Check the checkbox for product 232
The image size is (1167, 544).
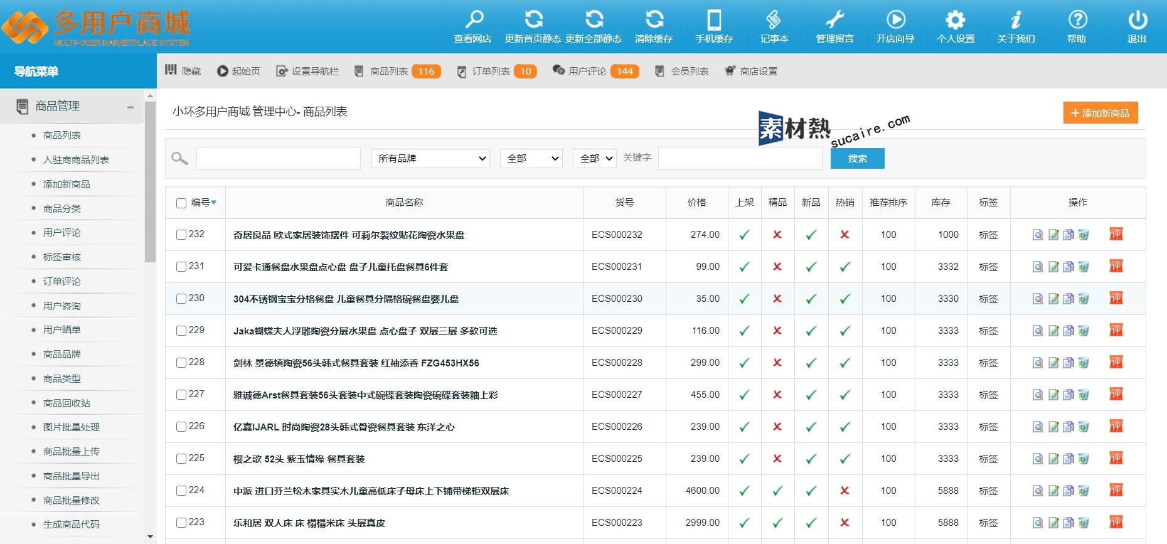(181, 235)
